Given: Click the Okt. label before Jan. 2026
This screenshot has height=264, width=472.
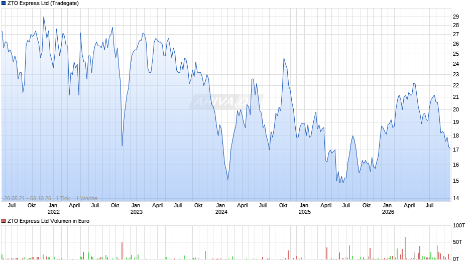Looking at the screenshot, I should [367, 205].
